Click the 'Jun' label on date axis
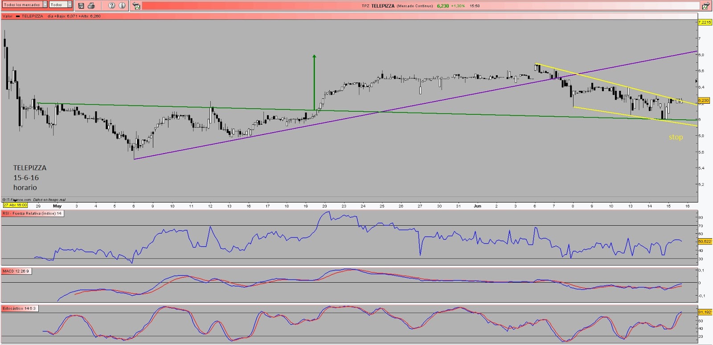The width and height of the screenshot is (713, 345). (x=477, y=206)
